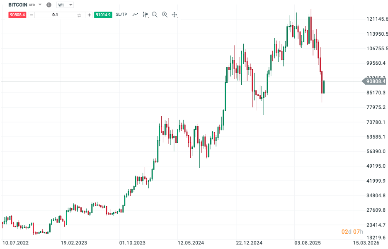
Task: Click the candlestick chart type icon
Action: [145, 14]
